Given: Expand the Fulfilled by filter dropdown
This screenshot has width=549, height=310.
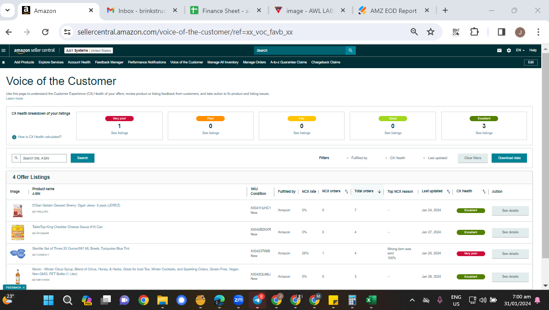Looking at the screenshot, I should (x=357, y=158).
